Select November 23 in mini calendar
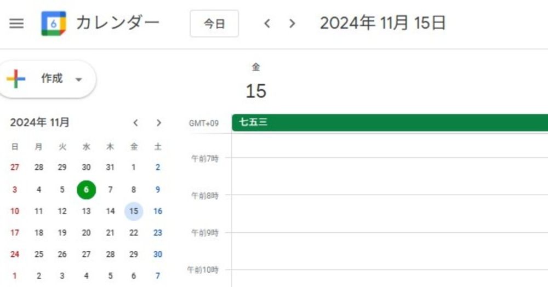 tap(158, 233)
